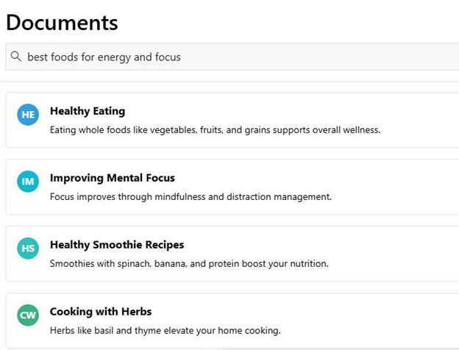Viewport: 459px width, 350px height.
Task: Focus the documents search field
Action: [x=232, y=57]
